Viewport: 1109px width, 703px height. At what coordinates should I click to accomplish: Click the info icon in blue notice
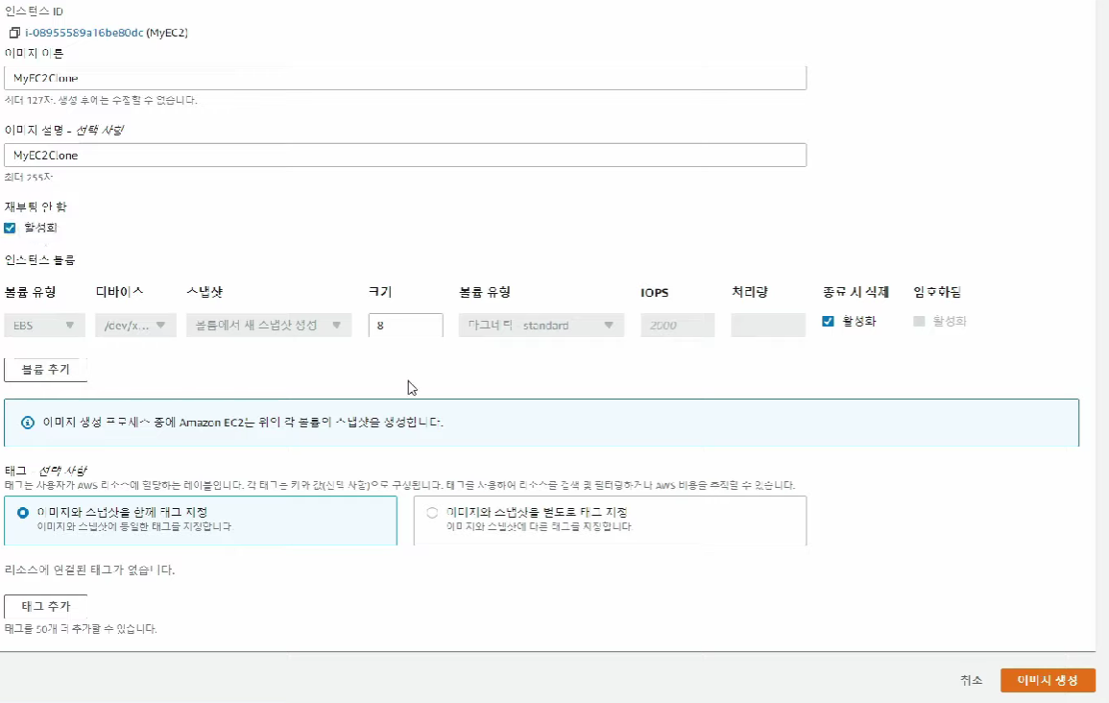pyautogui.click(x=28, y=423)
